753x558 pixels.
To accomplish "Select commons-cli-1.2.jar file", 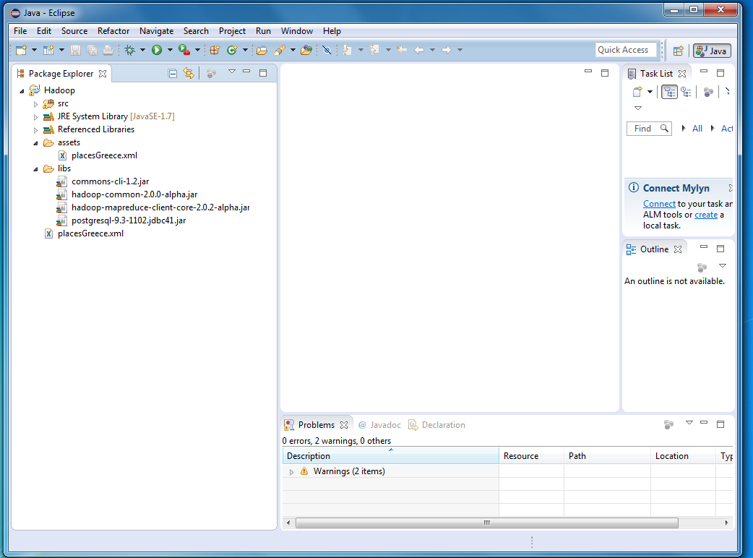I will tap(110, 182).
